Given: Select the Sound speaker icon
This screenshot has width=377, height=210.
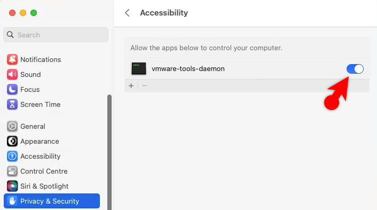Looking at the screenshot, I should pyautogui.click(x=12, y=74).
